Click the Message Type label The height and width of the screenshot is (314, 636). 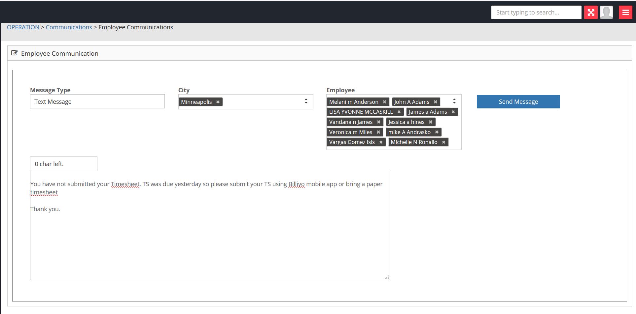click(50, 90)
